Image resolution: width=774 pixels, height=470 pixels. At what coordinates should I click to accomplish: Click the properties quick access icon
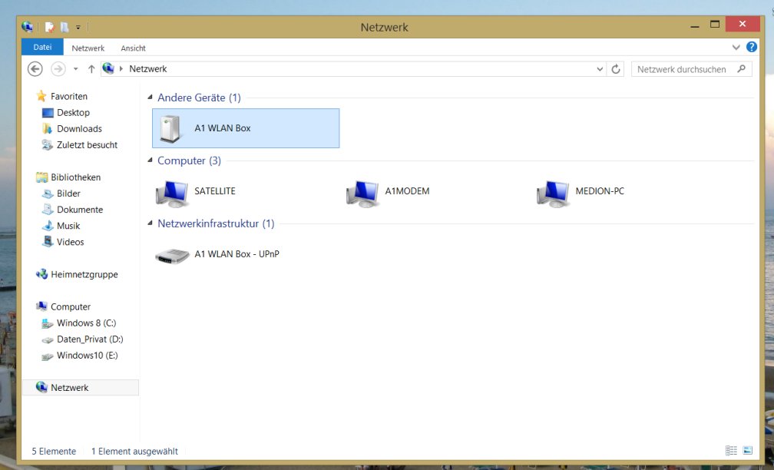[x=49, y=27]
